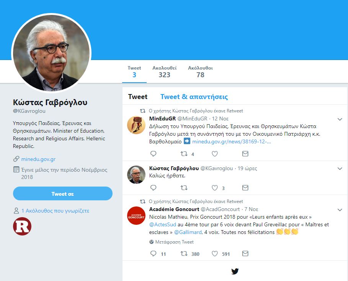The width and height of the screenshot is (348, 281).
Task: Expand Académie Goncourt tweet menu
Action: coord(340,210)
